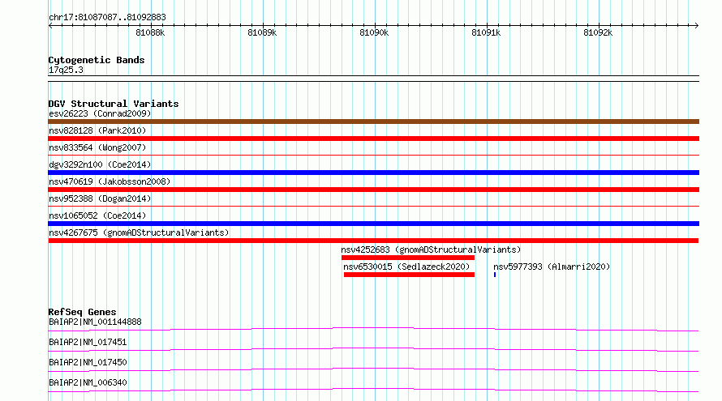Click the left arrow of the ruler
The height and width of the screenshot is (401, 722).
[50, 25]
